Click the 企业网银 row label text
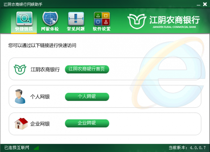 tap(40, 124)
